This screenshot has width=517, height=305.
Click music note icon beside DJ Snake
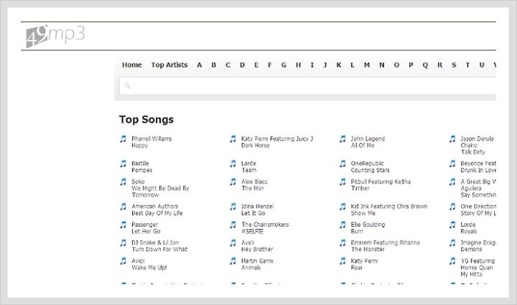123,243
